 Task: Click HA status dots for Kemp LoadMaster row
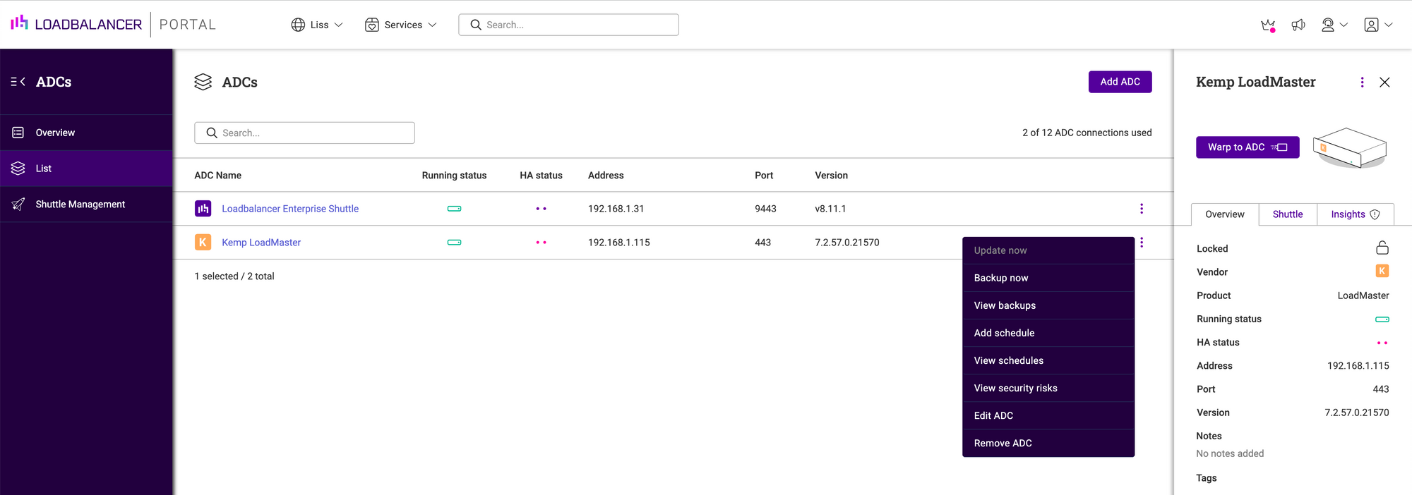(541, 243)
